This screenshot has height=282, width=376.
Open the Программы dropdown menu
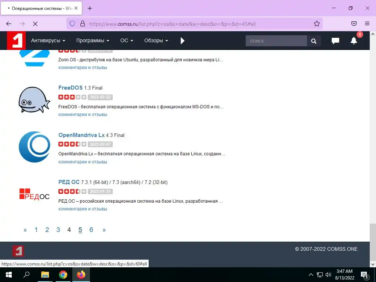tap(93, 40)
